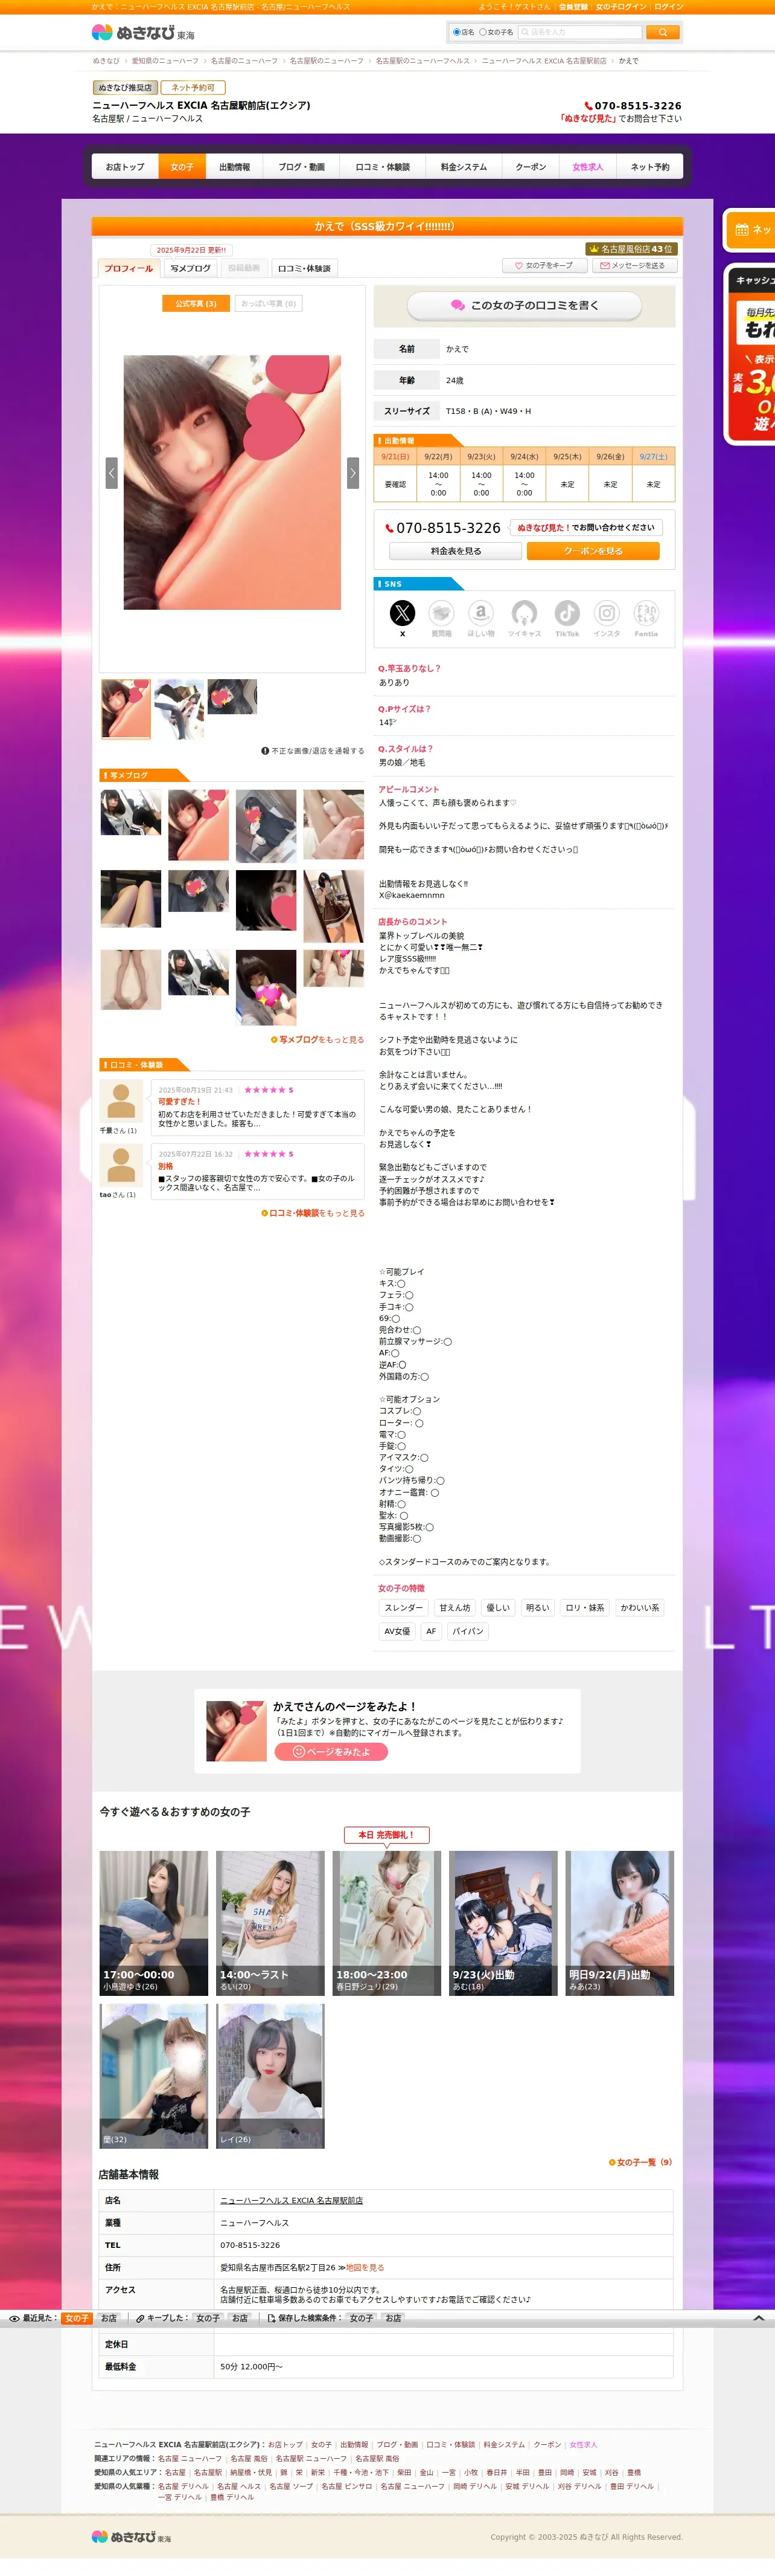Toggle 女の子をキープ heart button

pos(544,266)
